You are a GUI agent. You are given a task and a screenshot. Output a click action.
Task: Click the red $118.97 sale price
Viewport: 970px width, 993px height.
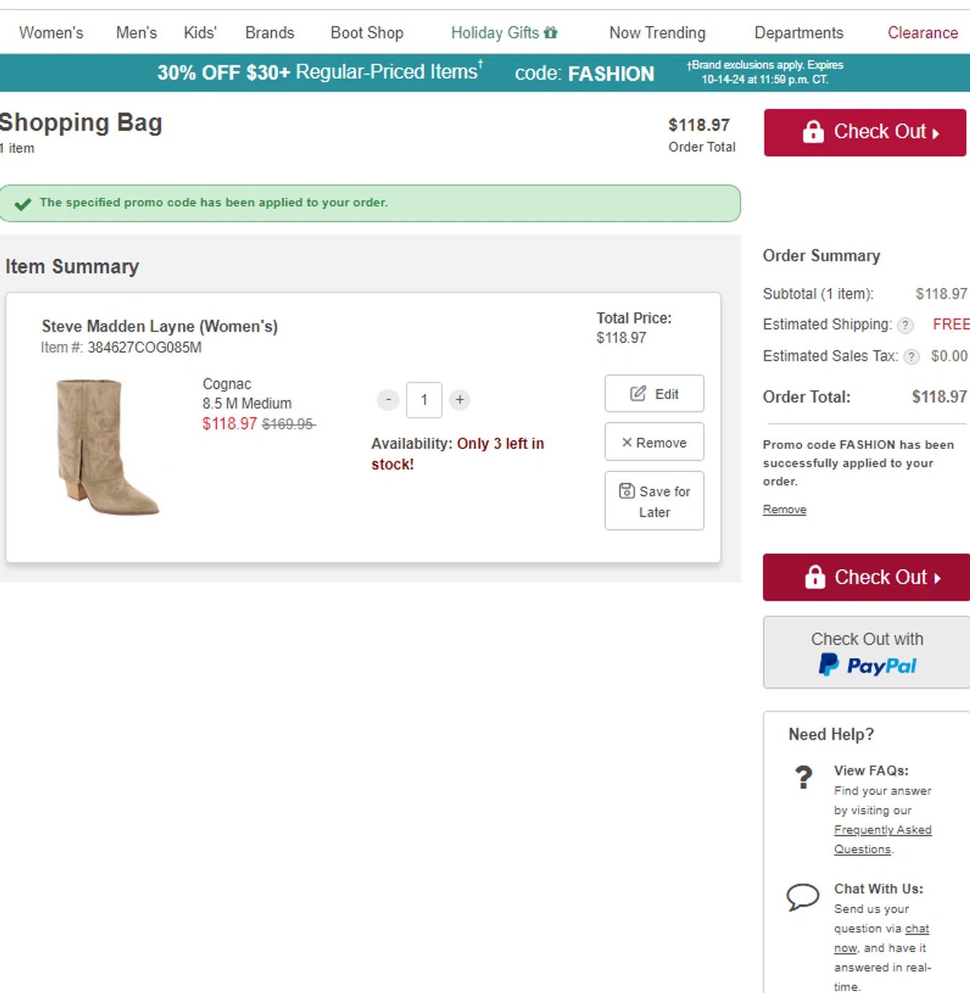[x=230, y=424]
